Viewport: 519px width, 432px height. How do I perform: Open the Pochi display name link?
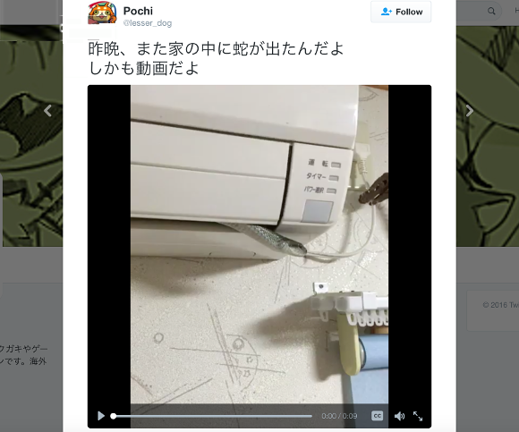click(138, 11)
